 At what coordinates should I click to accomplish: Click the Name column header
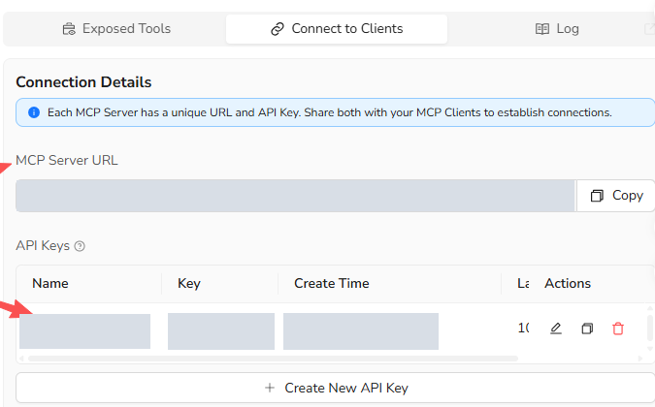coord(50,284)
